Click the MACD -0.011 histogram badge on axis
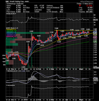The image size is (99, 101). tap(95, 80)
